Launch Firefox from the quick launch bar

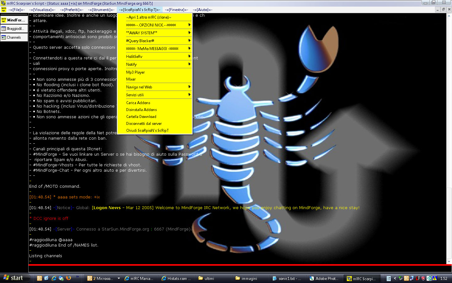pos(68,278)
